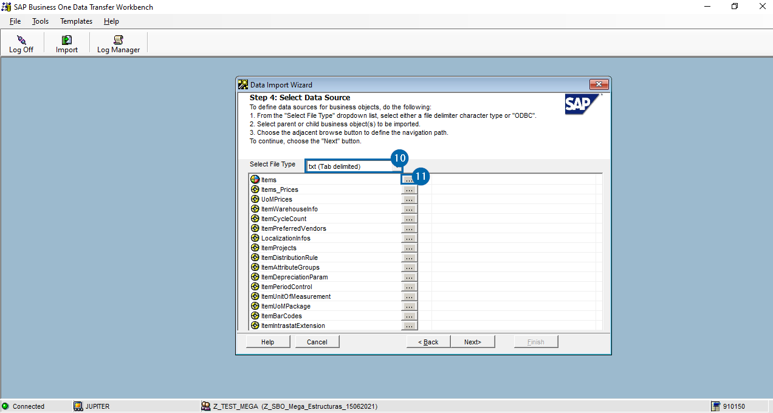This screenshot has width=773, height=413.
Task: Choose the ItemProjects object icon
Action: click(255, 248)
